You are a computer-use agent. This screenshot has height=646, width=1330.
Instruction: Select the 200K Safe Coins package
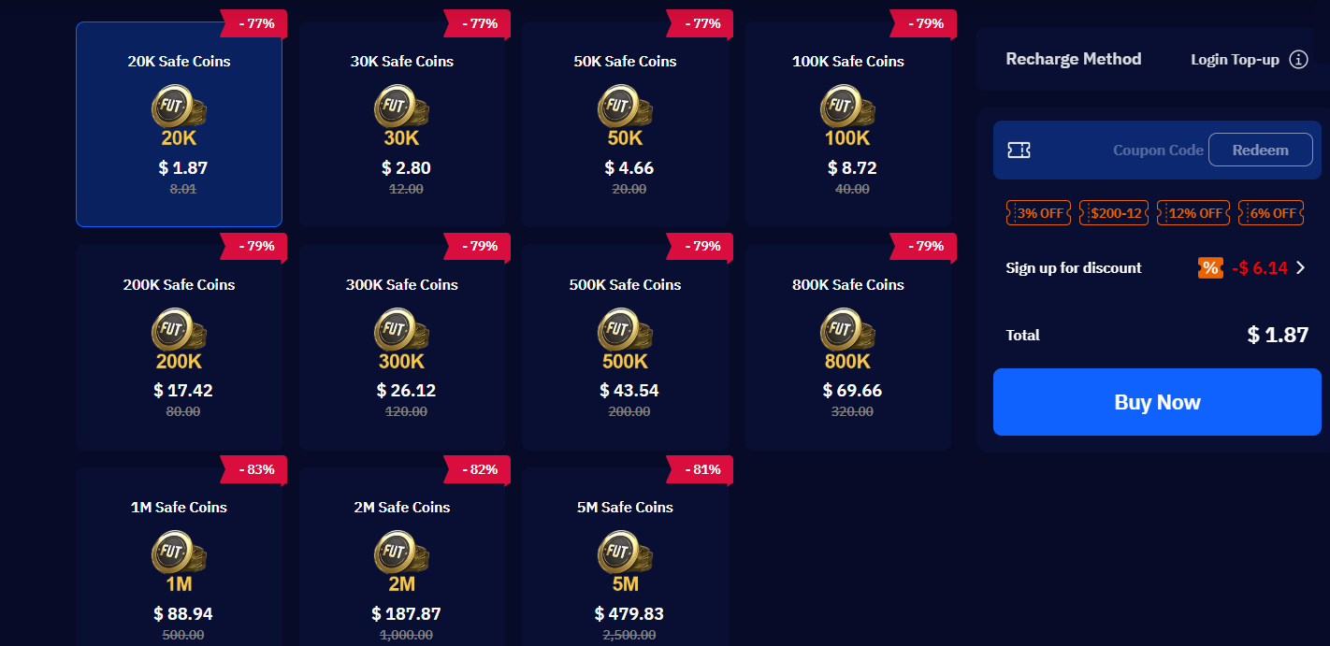179,348
